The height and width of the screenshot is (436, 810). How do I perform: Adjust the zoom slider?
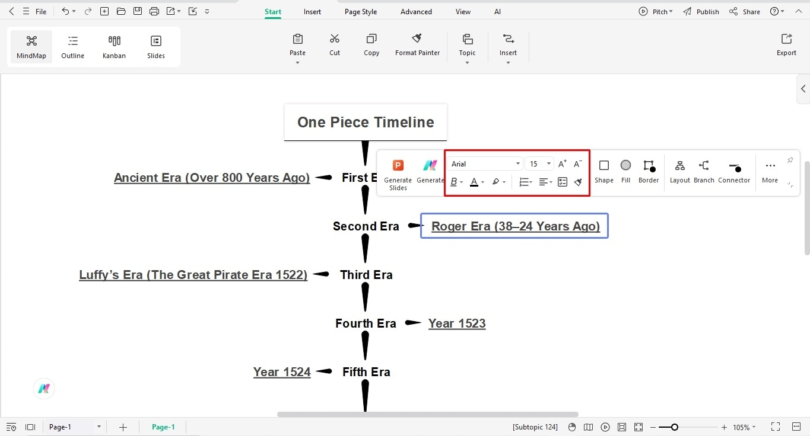(674, 427)
